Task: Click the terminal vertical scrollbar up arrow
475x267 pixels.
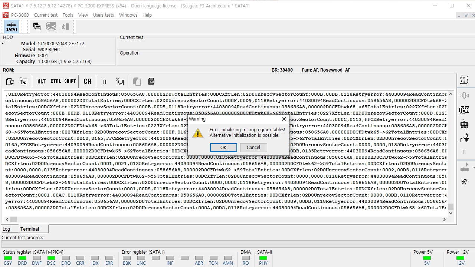Action: (451, 94)
